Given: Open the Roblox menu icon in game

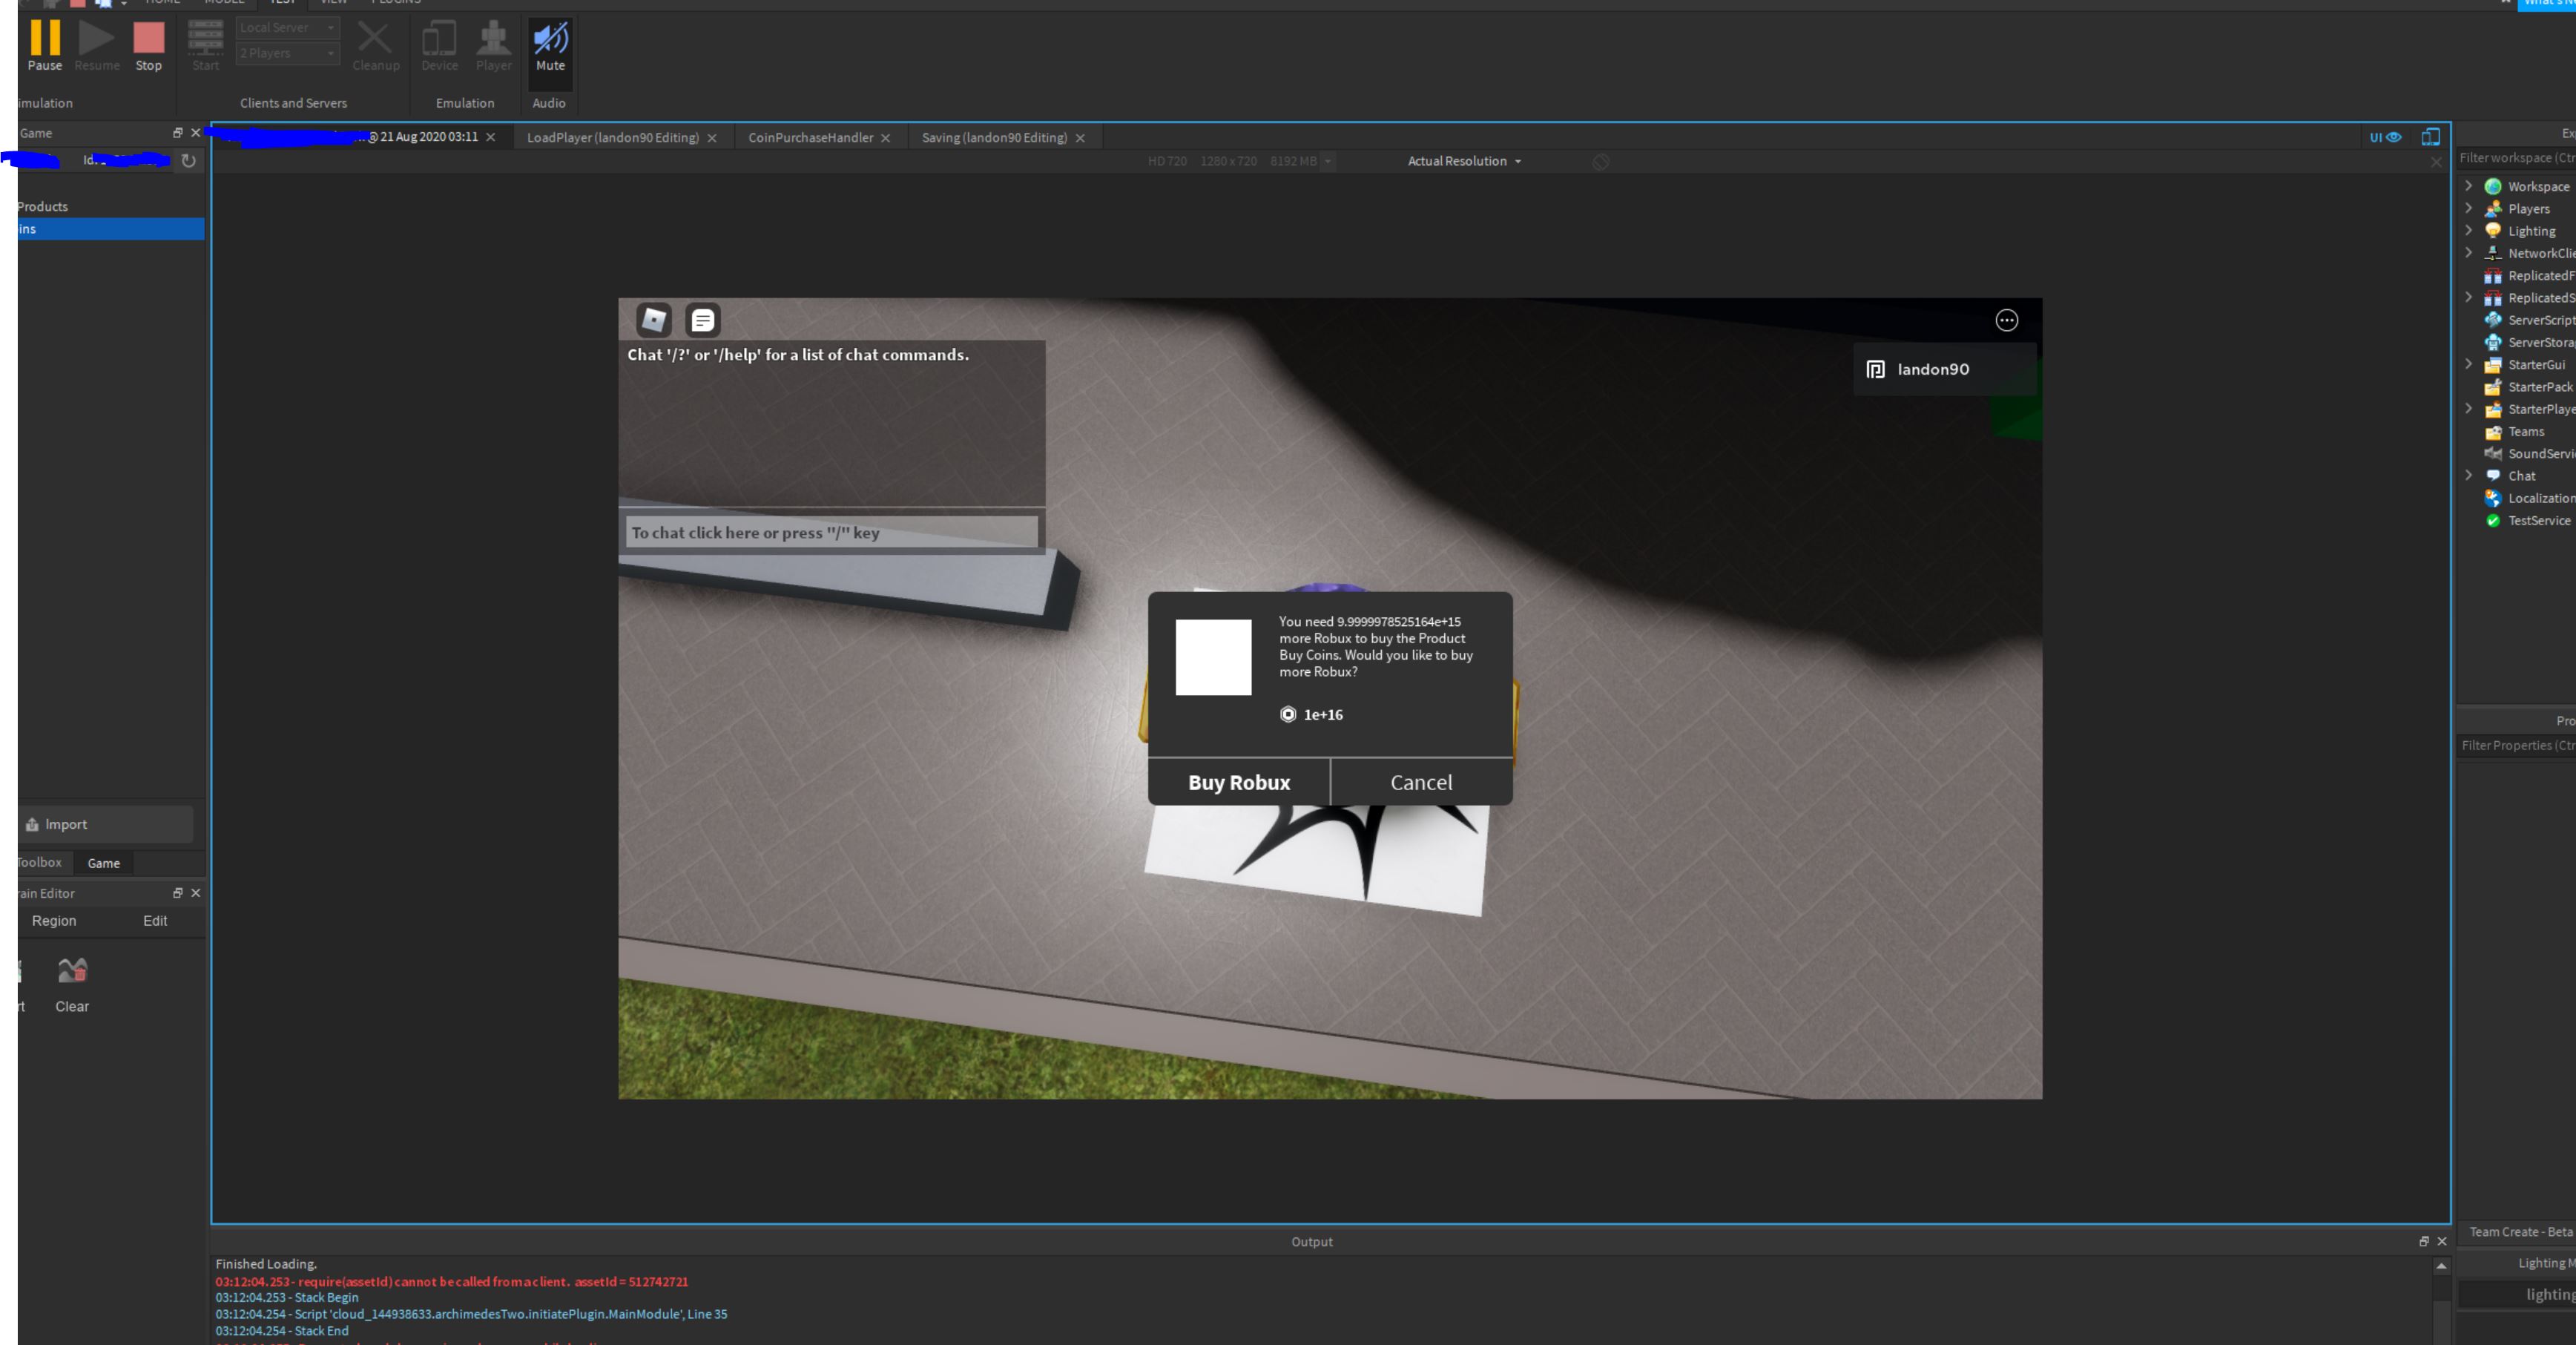Looking at the screenshot, I should 654,320.
